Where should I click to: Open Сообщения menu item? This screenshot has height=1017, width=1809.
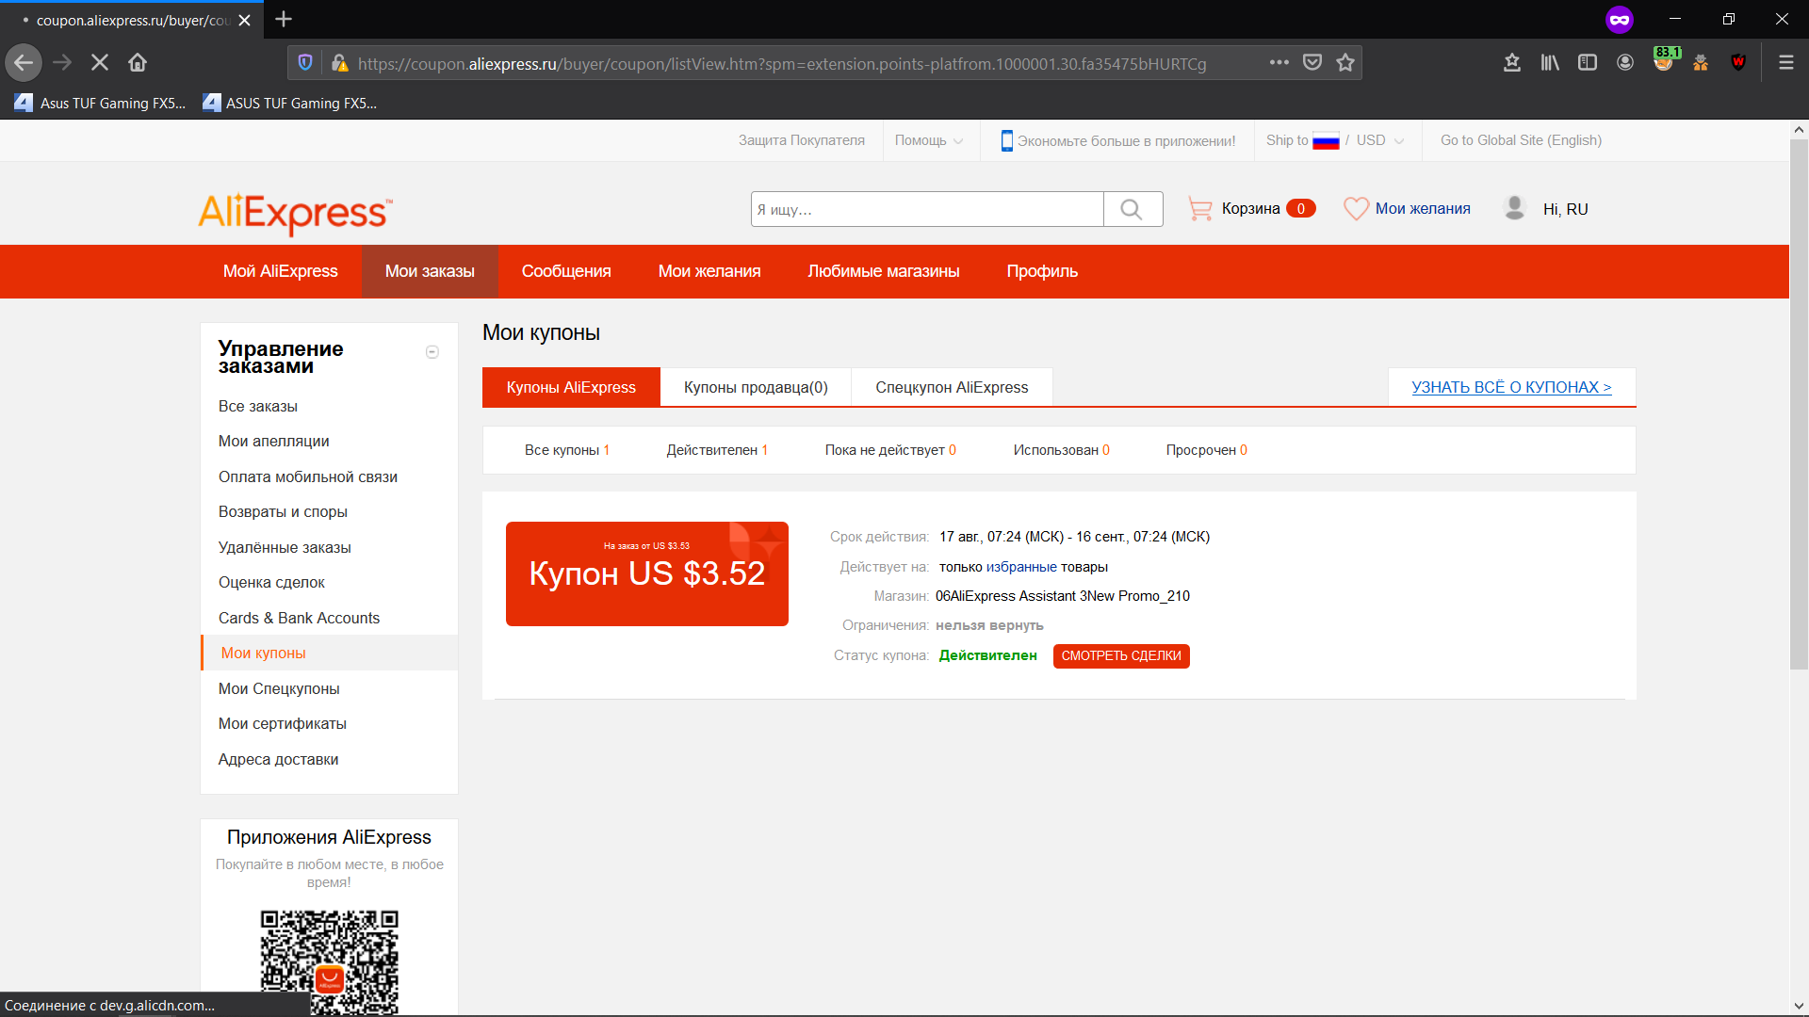[x=566, y=271]
